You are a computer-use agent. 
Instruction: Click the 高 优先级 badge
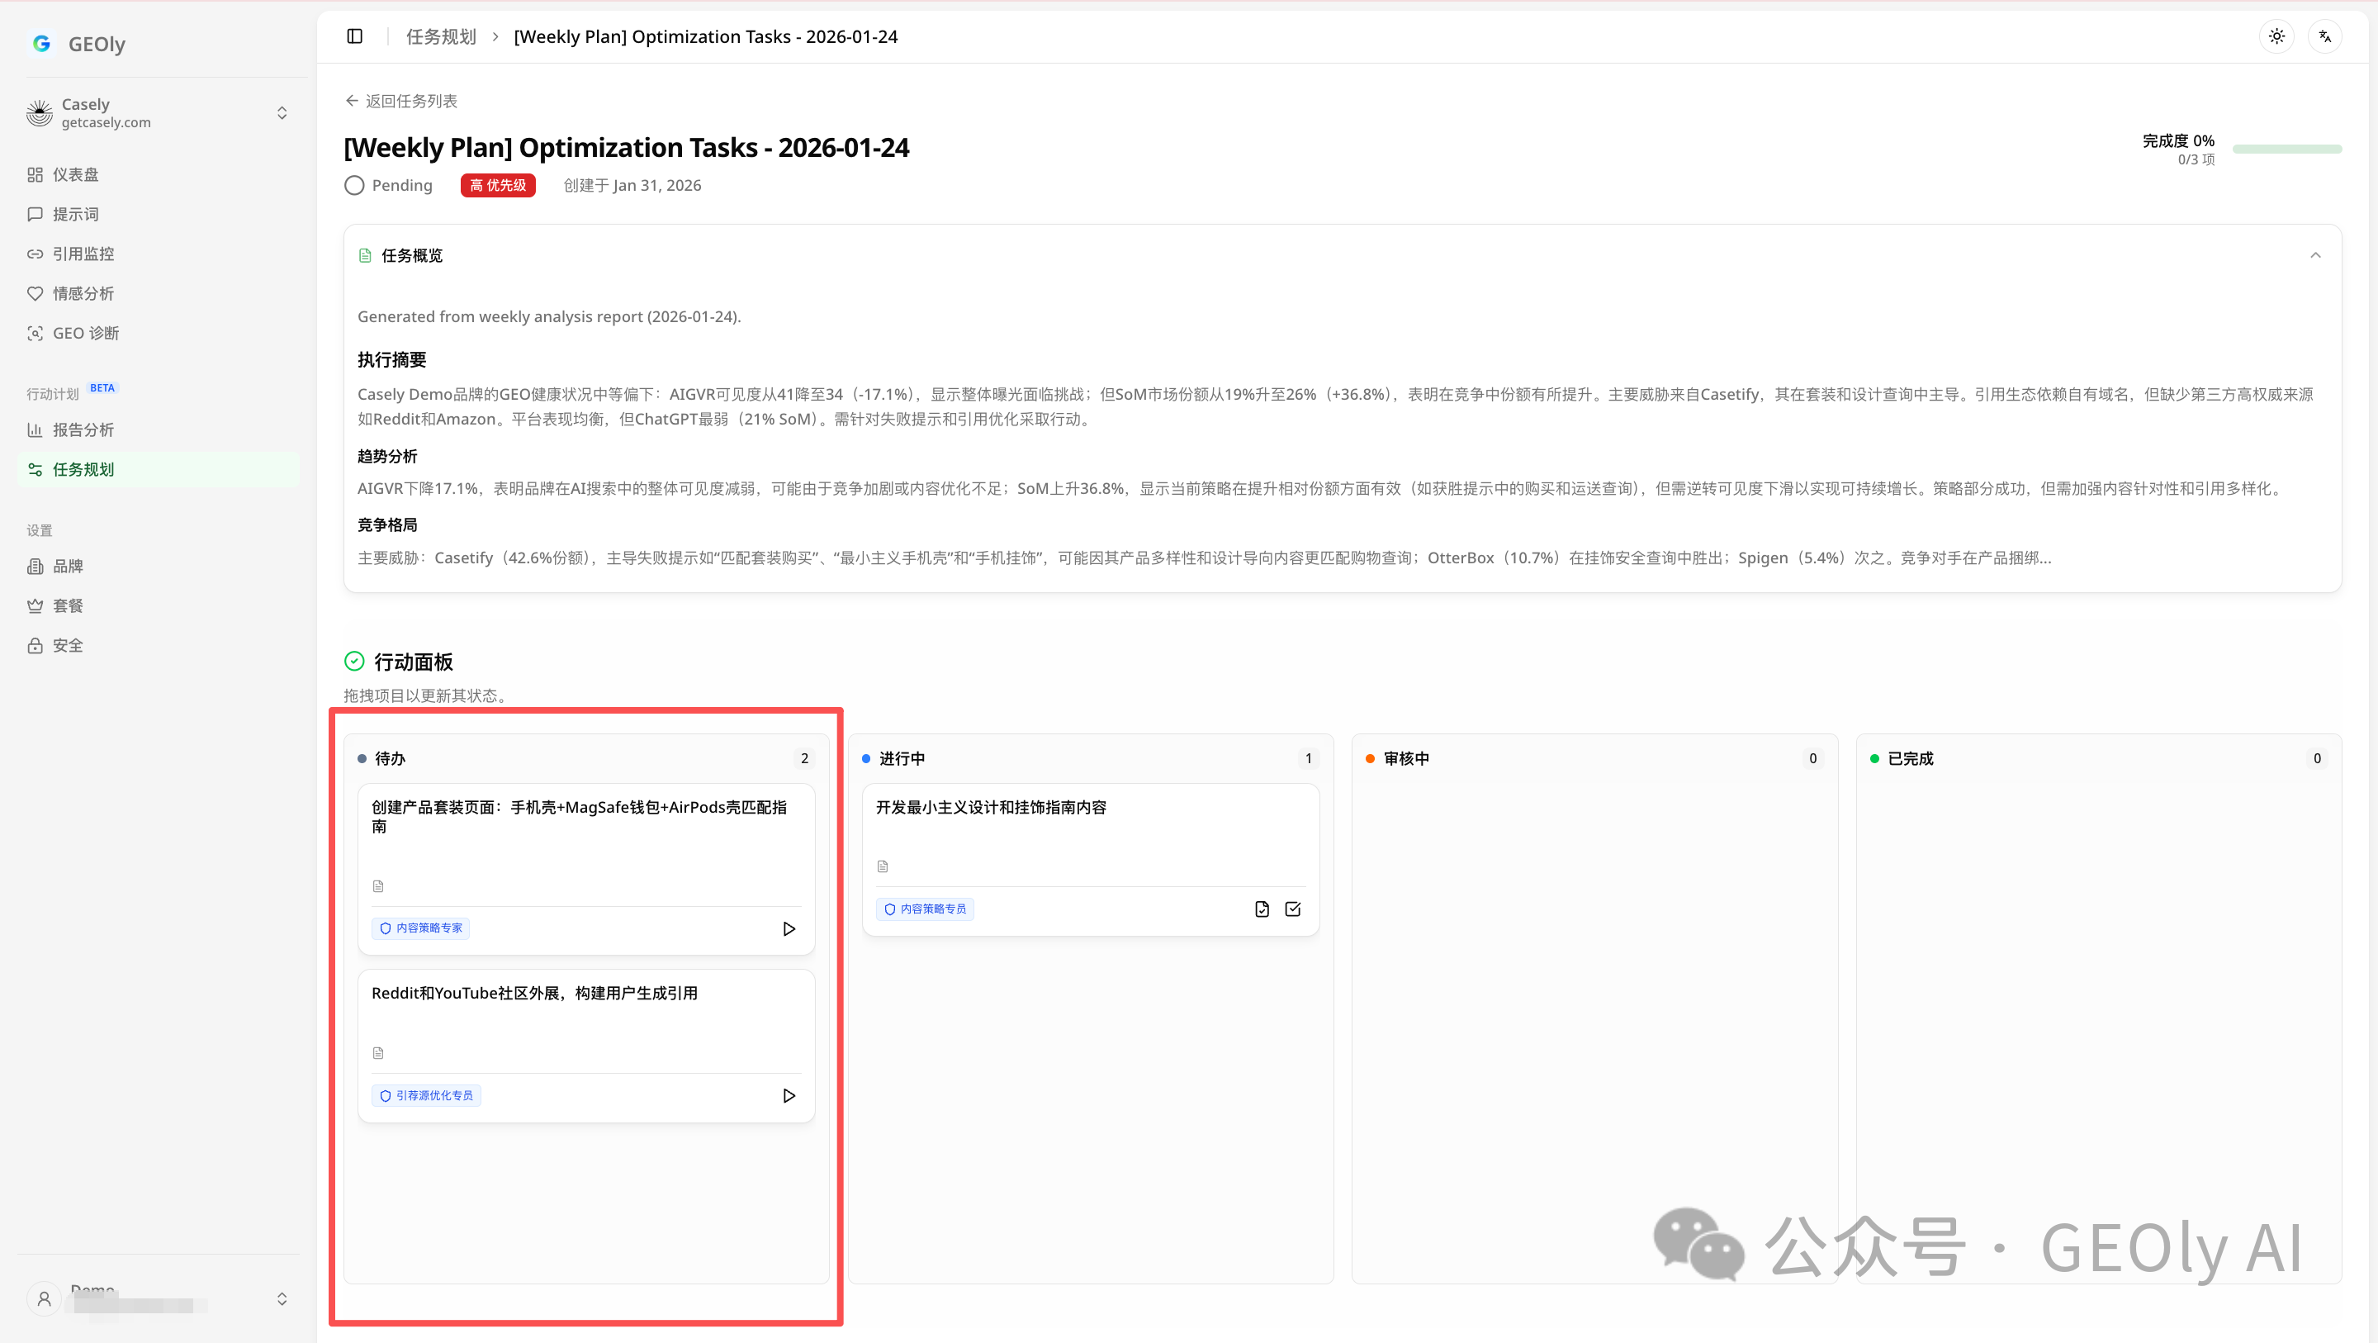coord(499,186)
